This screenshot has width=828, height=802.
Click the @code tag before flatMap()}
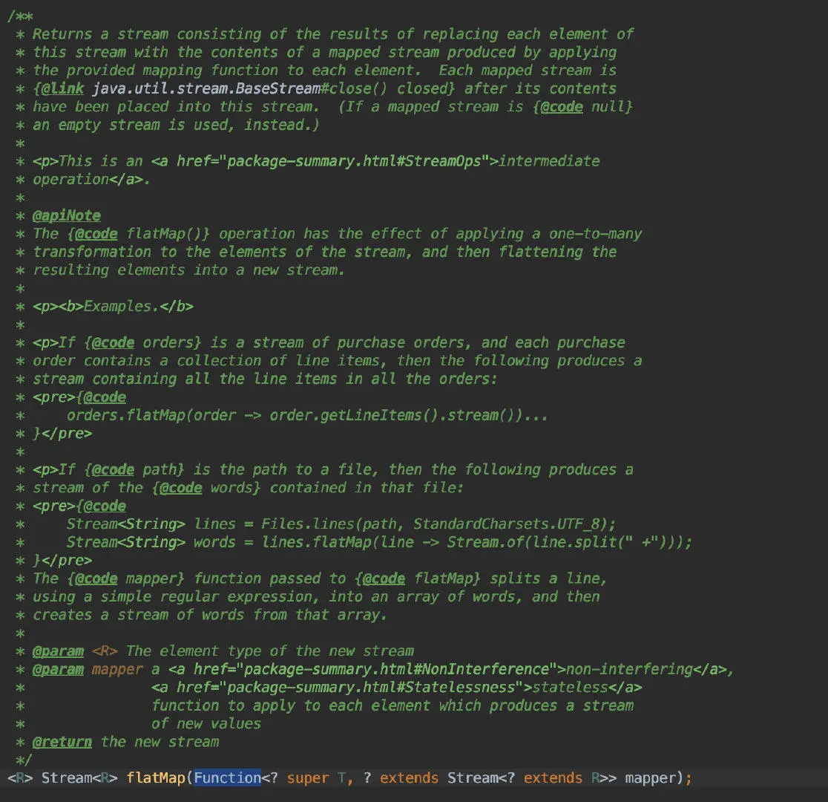tap(96, 233)
